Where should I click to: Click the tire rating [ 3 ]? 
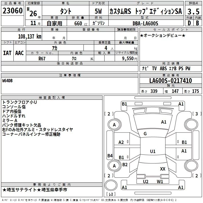(x=197, y=114)
